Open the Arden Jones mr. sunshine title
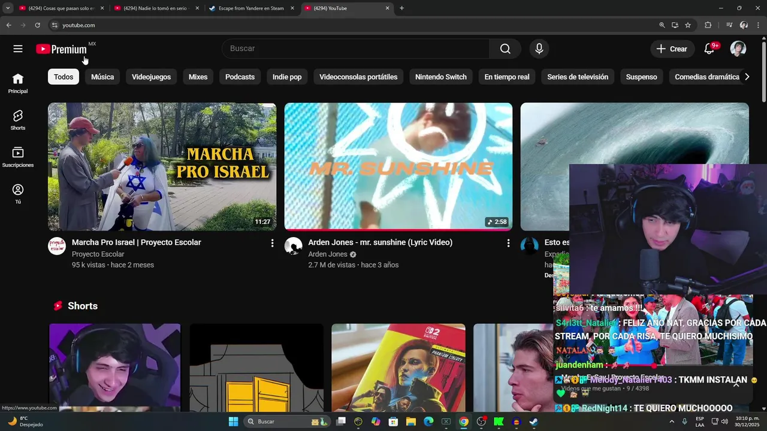767x431 pixels. (x=380, y=242)
